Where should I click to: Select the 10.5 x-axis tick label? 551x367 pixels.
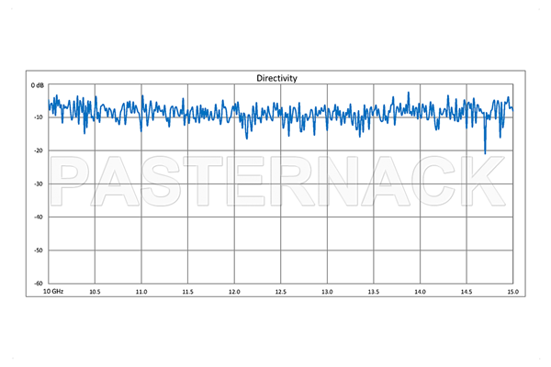coord(95,292)
